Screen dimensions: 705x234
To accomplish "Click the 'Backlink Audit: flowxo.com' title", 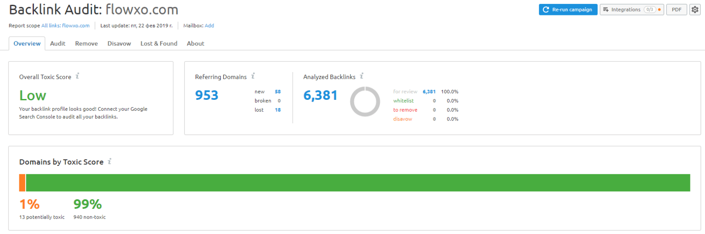I will pyautogui.click(x=93, y=9).
